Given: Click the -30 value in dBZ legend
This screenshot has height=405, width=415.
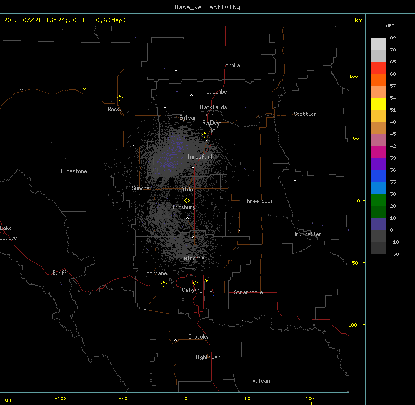Looking at the screenshot, I should click(x=394, y=254).
